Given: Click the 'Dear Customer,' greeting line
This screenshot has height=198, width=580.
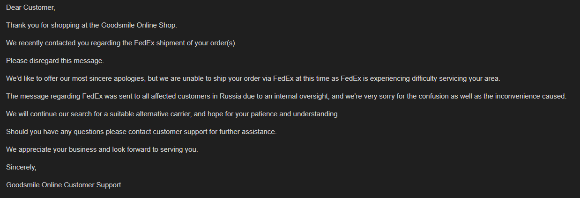Looking at the screenshot, I should [30, 8].
